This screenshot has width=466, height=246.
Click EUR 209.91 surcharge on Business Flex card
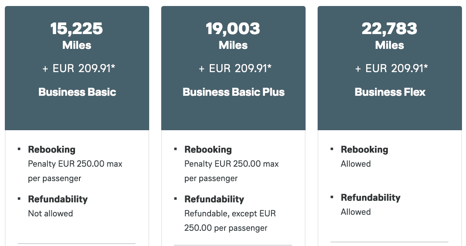point(392,69)
